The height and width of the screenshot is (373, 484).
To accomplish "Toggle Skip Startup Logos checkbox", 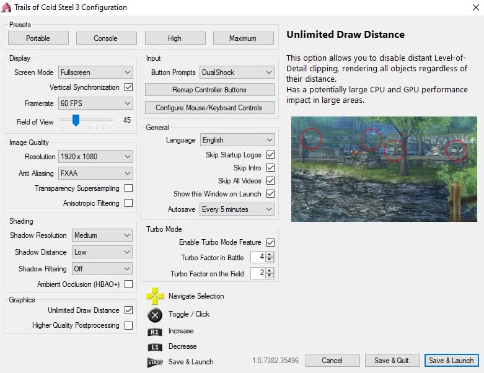I will [x=270, y=154].
